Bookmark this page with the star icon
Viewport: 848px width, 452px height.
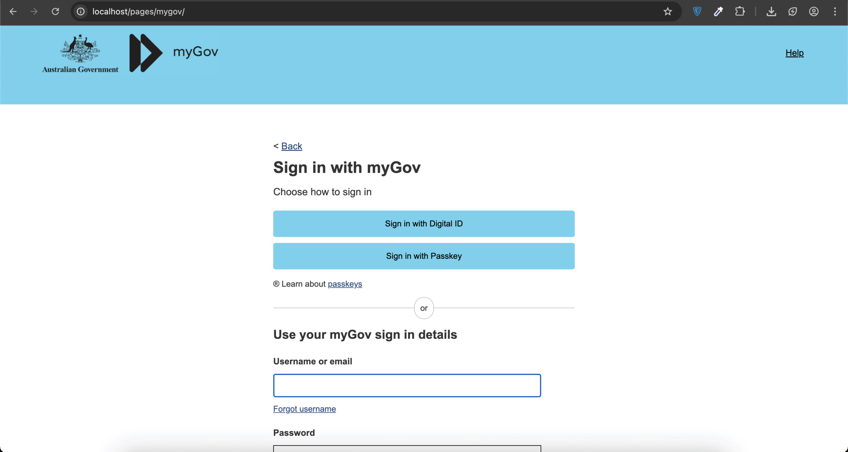pos(668,12)
